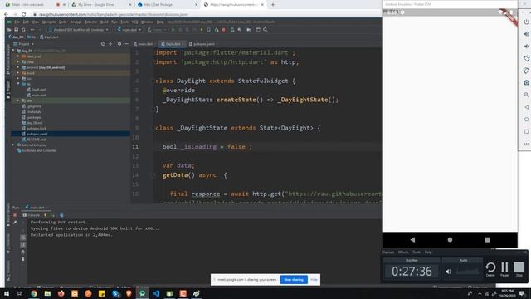Image resolution: width=531 pixels, height=299 pixels.
Task: Open Chrome from the taskbar
Action: pyautogui.click(x=34, y=293)
